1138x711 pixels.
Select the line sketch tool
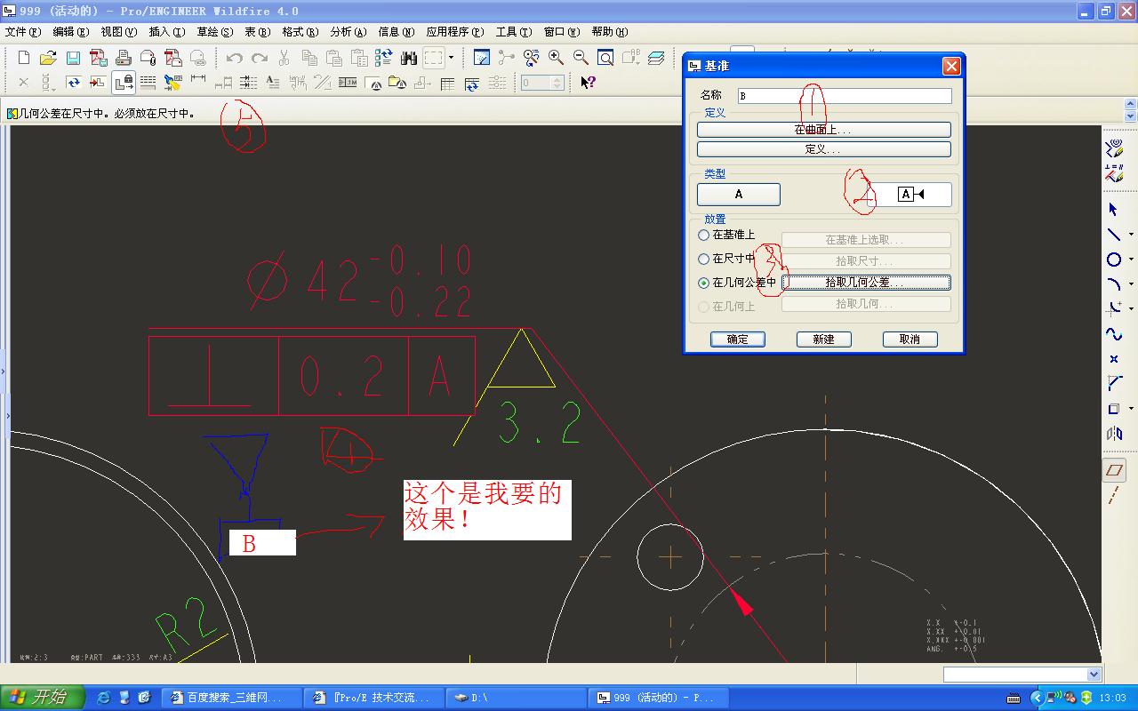pyautogui.click(x=1113, y=235)
